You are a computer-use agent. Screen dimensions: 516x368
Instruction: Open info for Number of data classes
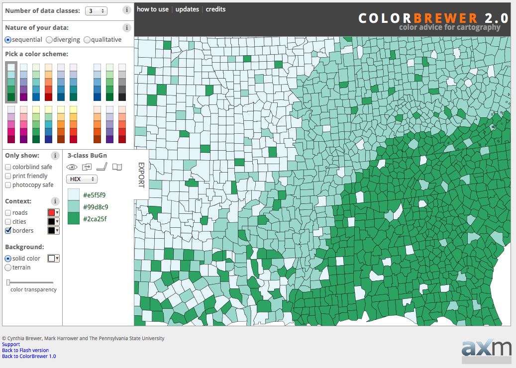click(127, 10)
